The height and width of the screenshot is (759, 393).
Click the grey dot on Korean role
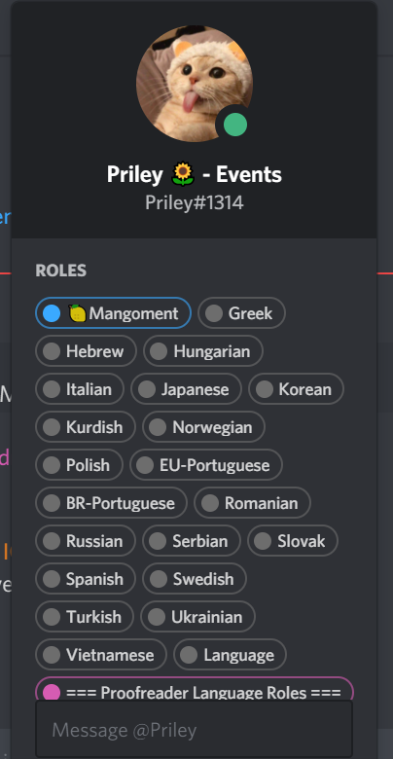coord(265,389)
